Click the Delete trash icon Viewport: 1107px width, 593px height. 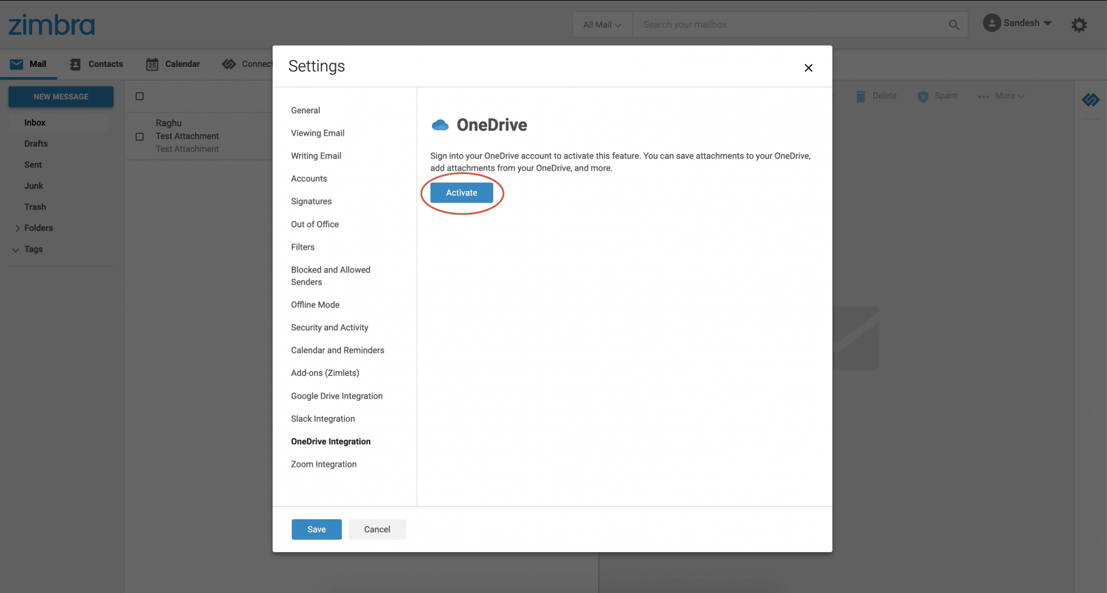pyautogui.click(x=860, y=96)
